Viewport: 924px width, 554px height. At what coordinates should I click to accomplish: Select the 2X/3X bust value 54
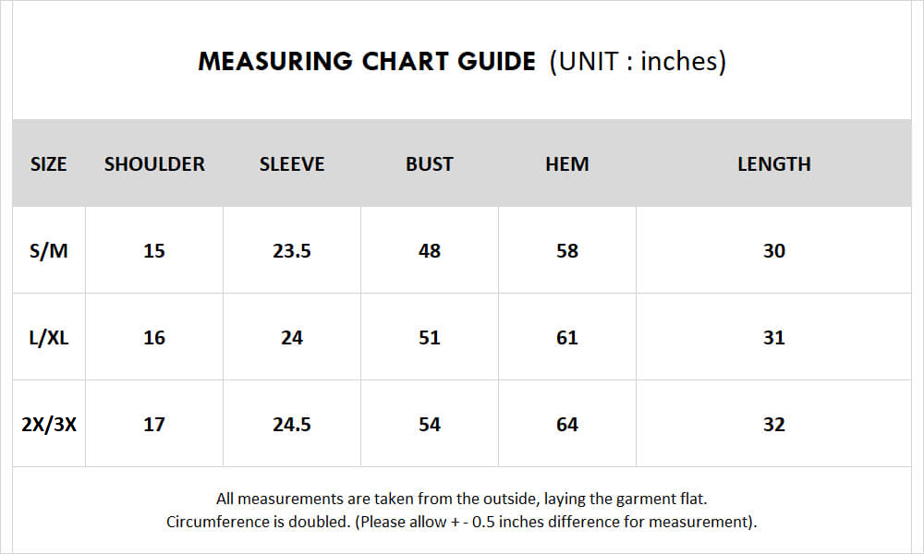429,425
